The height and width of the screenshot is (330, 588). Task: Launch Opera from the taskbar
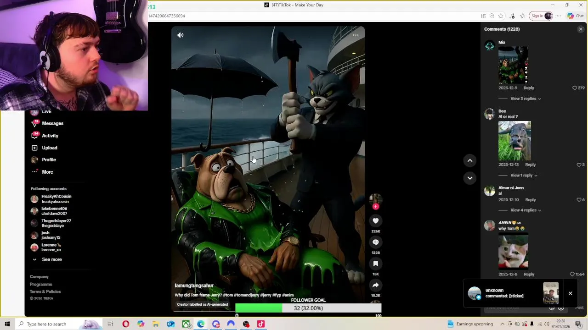[125, 324]
